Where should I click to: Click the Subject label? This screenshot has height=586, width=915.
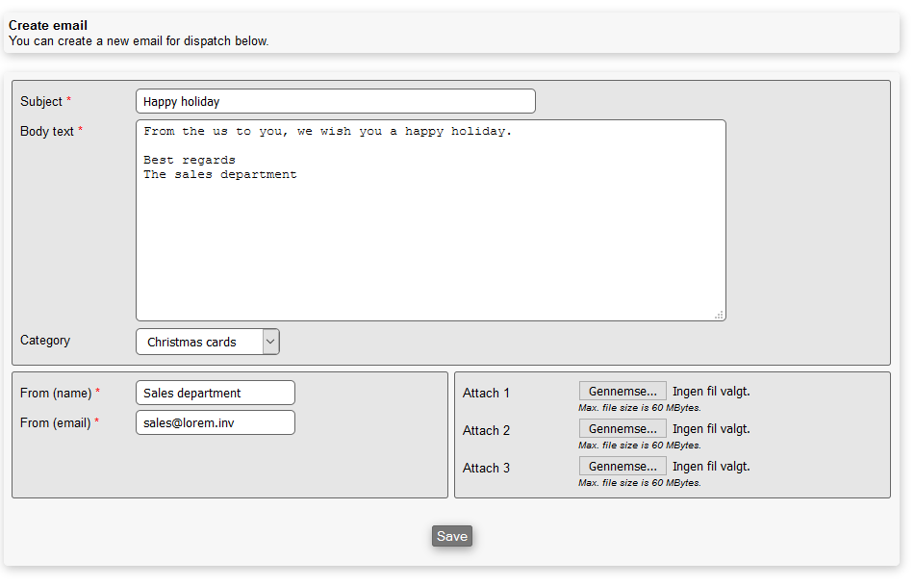point(41,101)
